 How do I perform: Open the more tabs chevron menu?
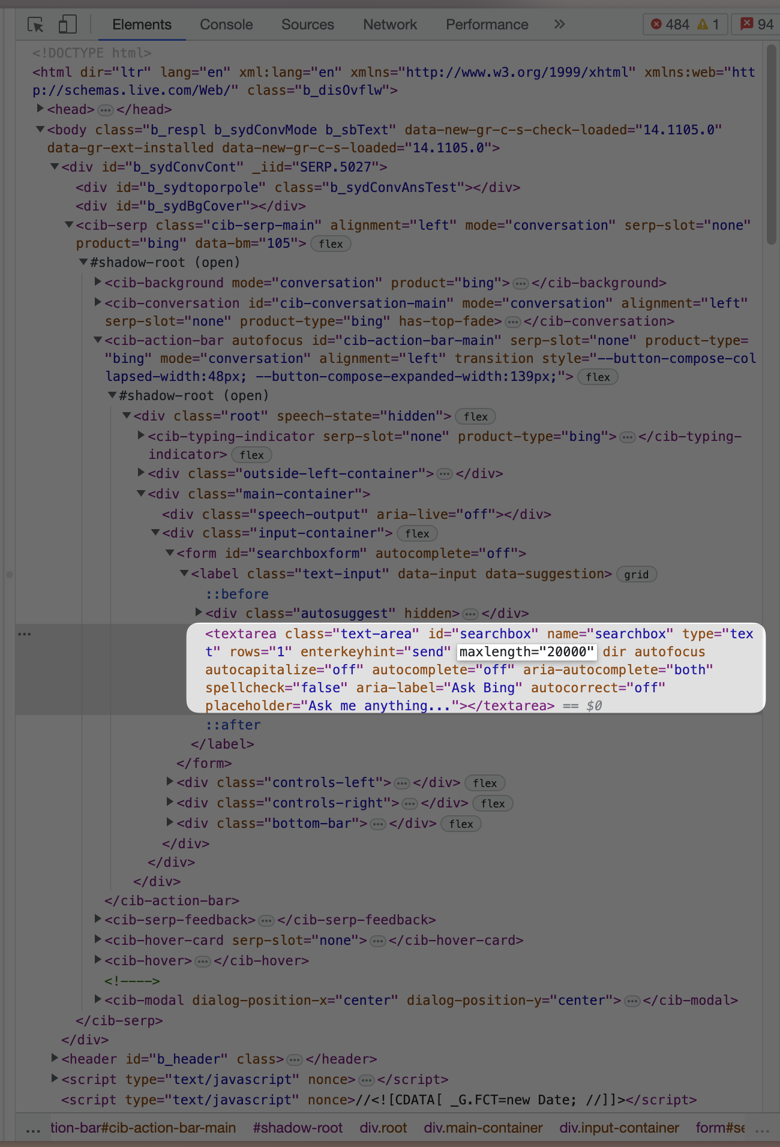(560, 24)
